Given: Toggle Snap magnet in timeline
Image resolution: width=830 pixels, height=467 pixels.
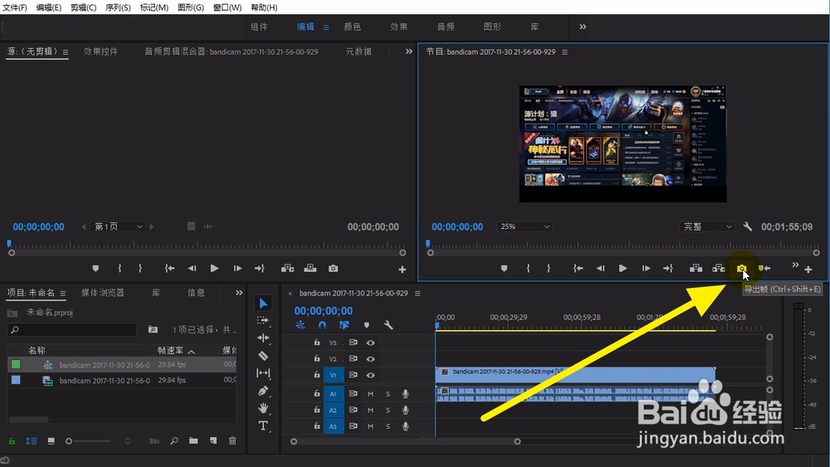Looking at the screenshot, I should click(322, 325).
